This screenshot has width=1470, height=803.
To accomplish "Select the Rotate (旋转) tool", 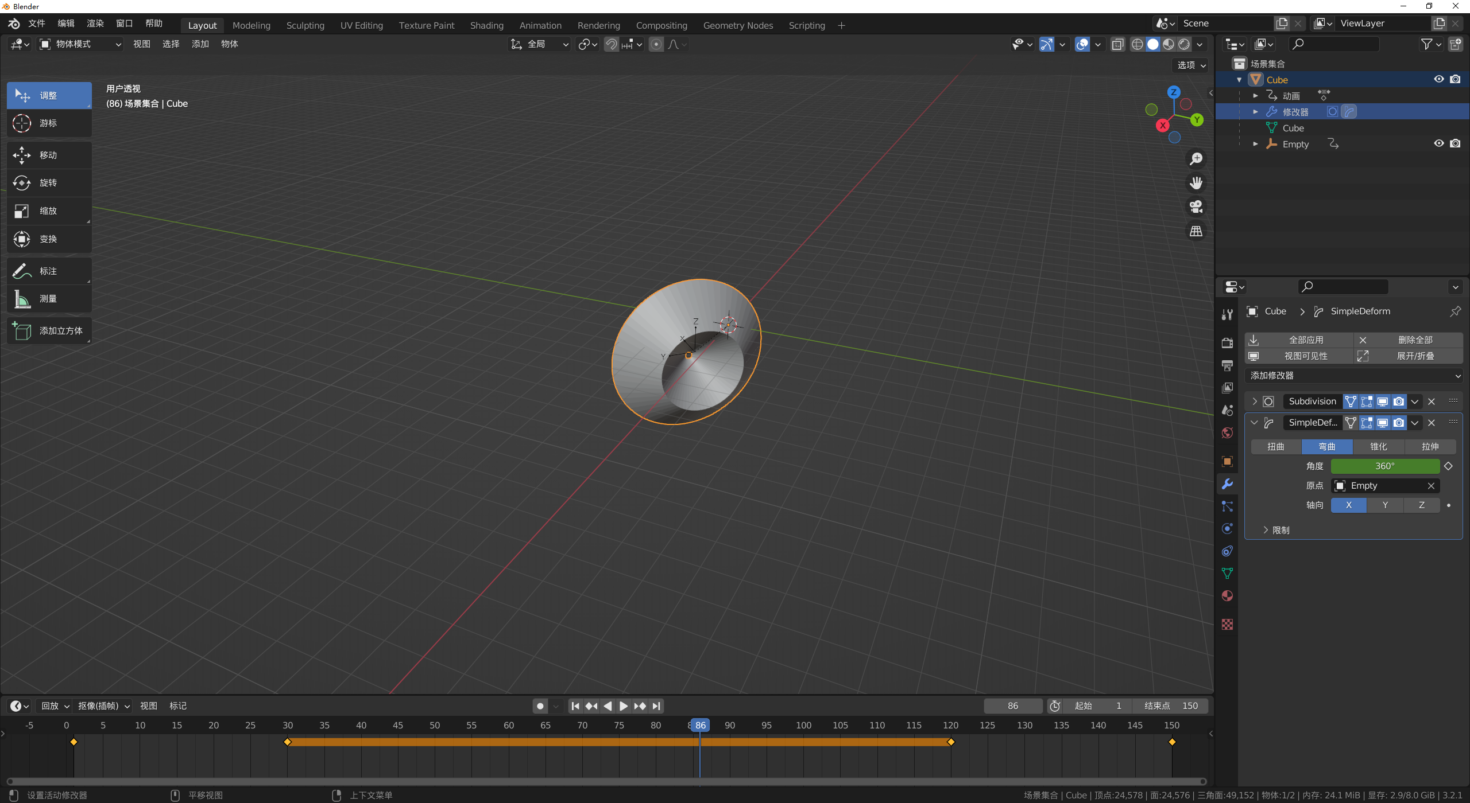I will coord(49,183).
